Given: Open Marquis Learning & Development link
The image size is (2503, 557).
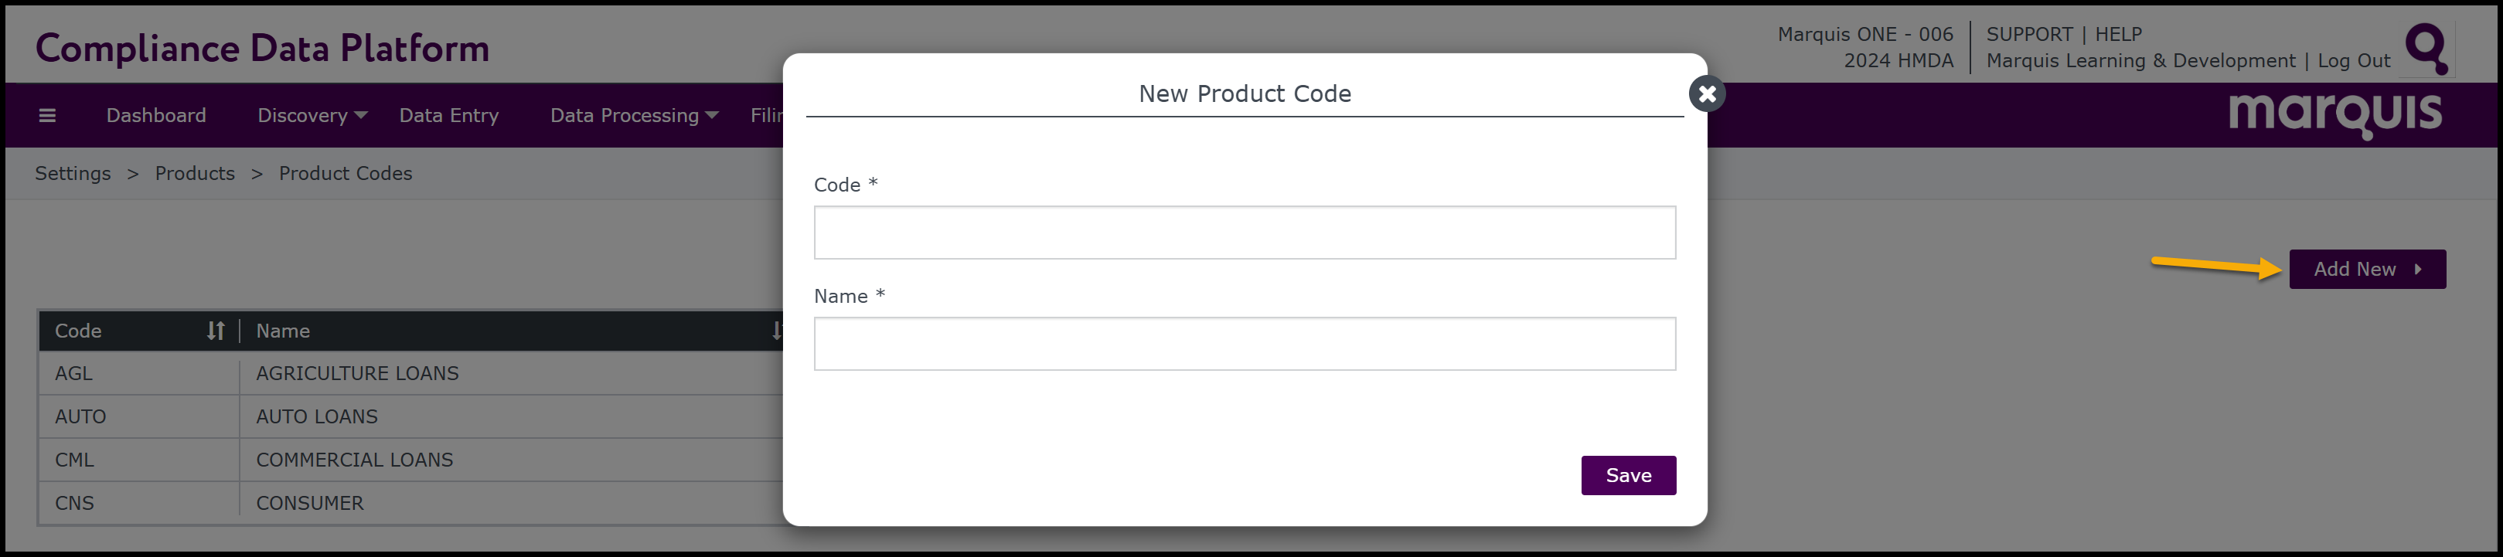Looking at the screenshot, I should (2140, 60).
